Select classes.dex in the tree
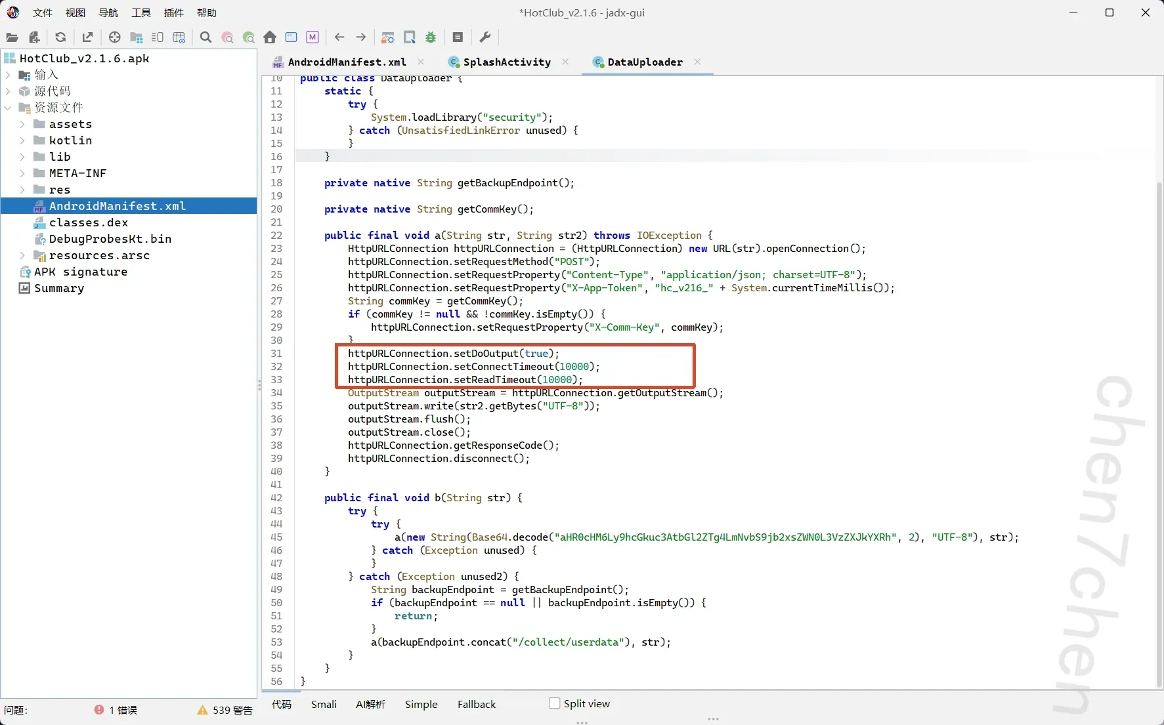 [x=89, y=222]
